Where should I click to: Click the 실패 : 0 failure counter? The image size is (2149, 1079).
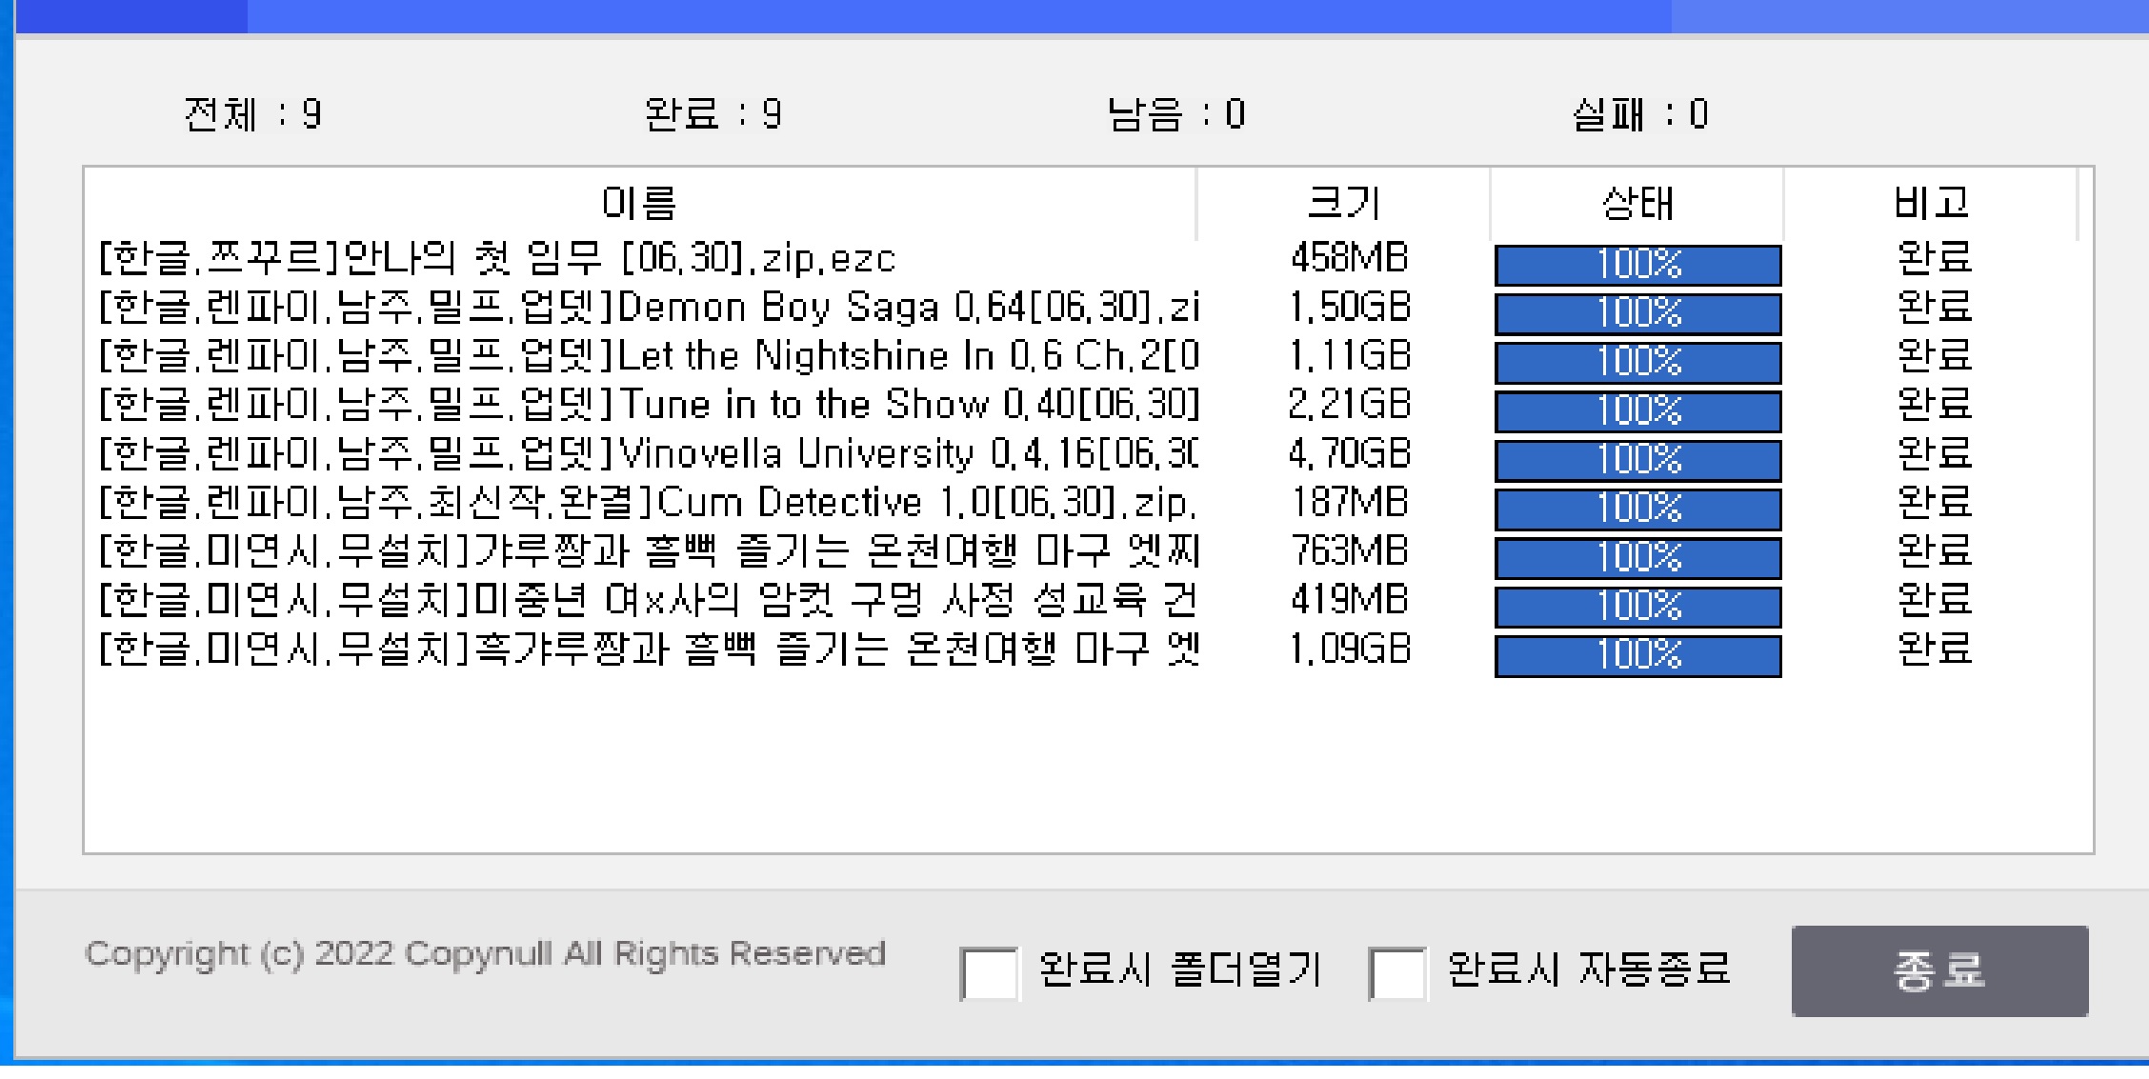point(1639,114)
